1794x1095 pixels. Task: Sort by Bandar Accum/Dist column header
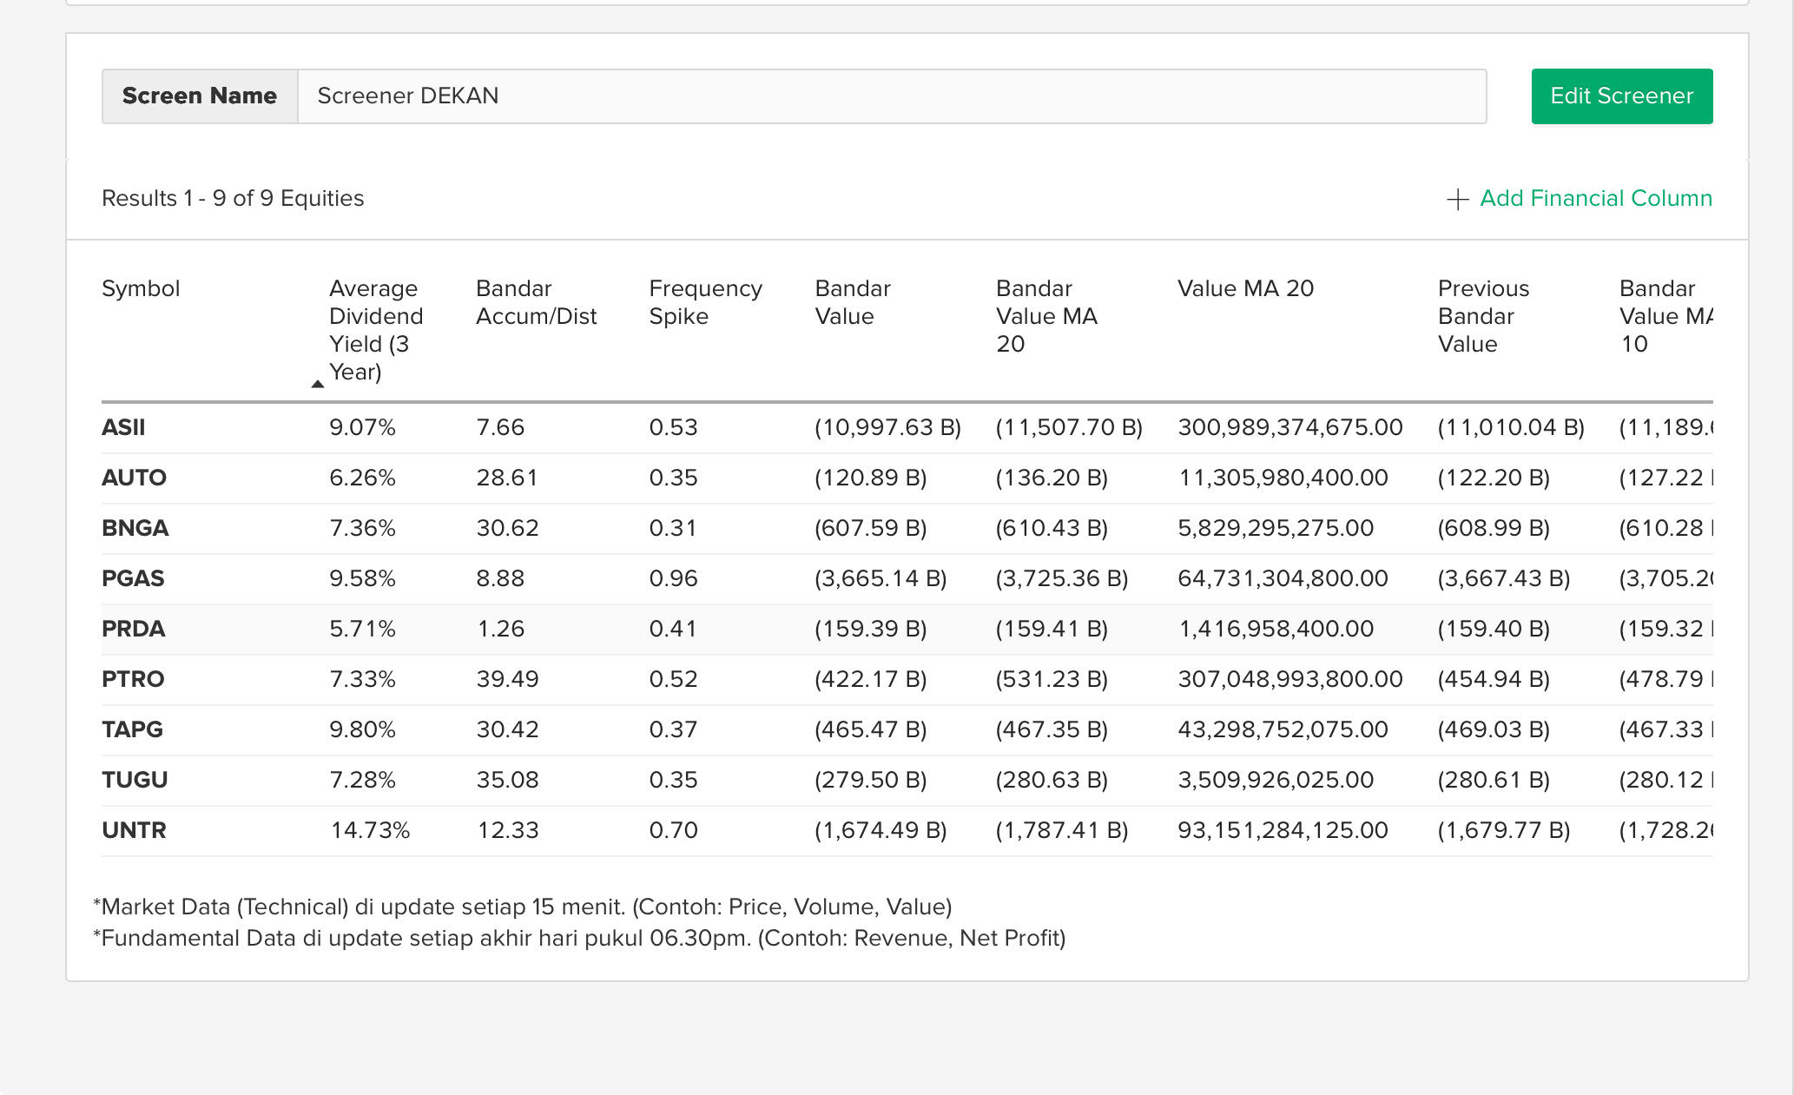536,302
